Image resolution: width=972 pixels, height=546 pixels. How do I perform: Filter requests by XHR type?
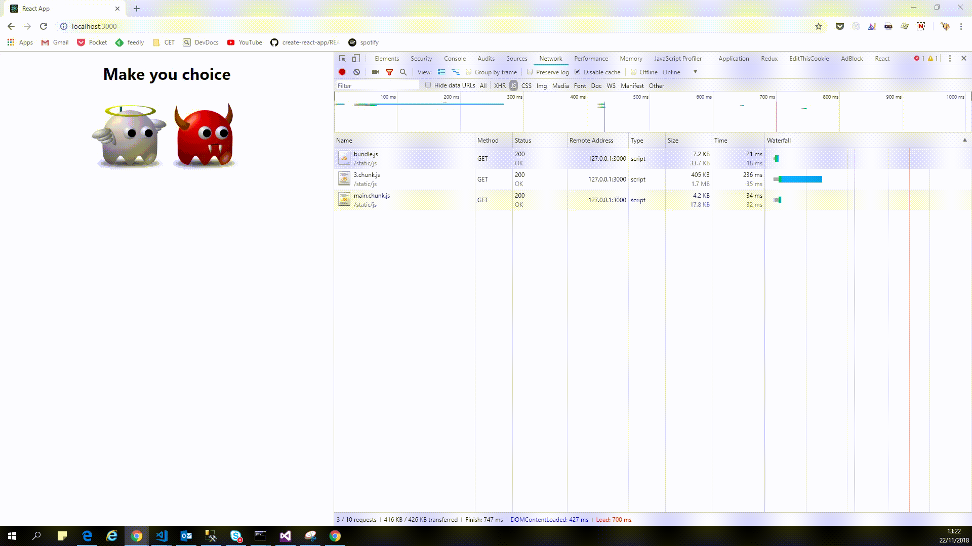[x=500, y=86]
